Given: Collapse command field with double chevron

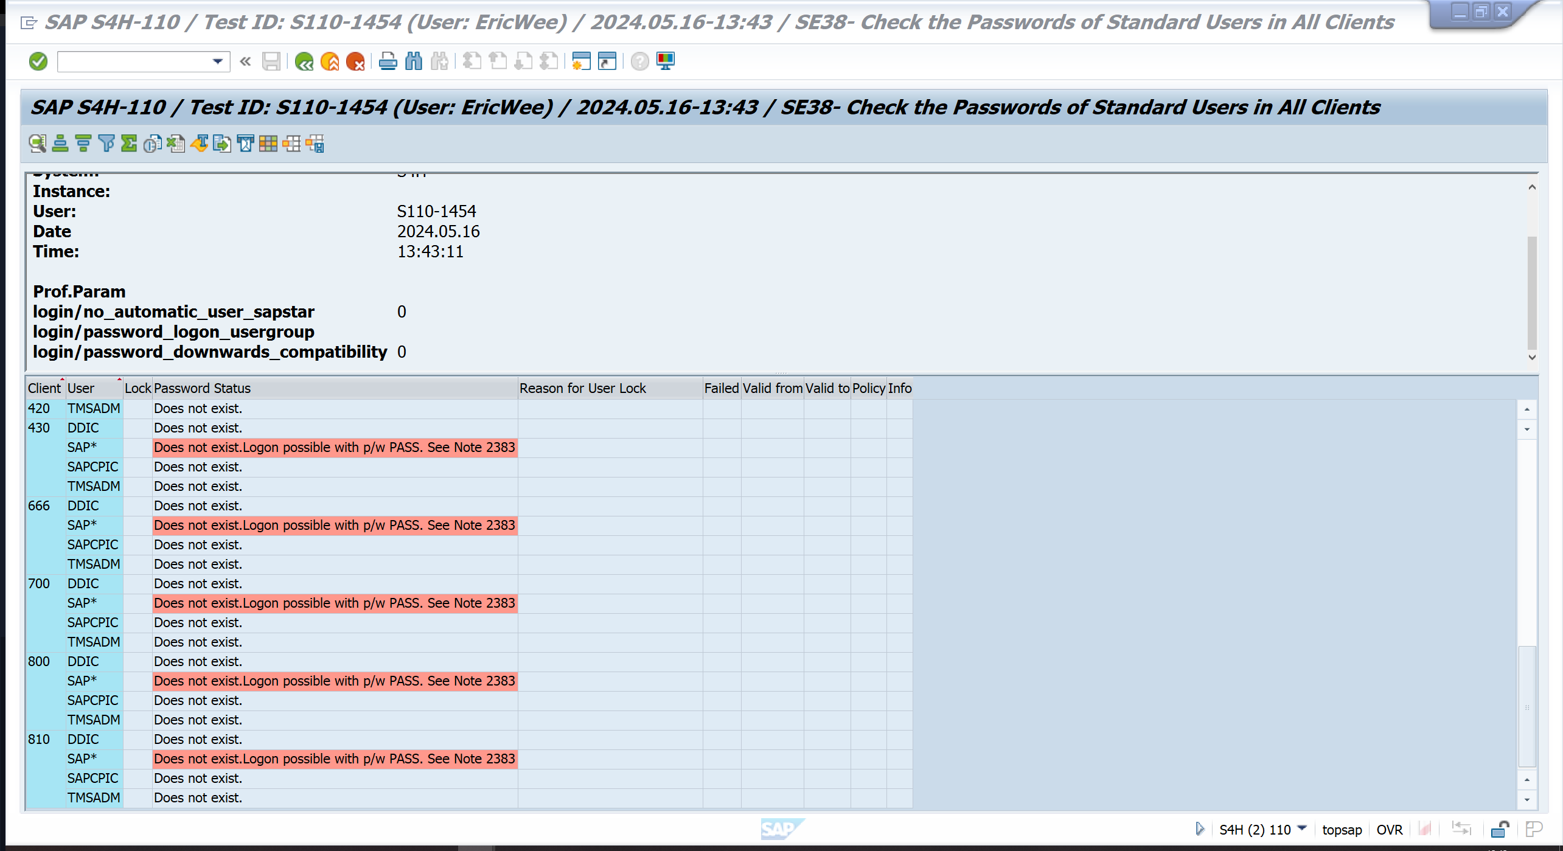Looking at the screenshot, I should coord(245,61).
